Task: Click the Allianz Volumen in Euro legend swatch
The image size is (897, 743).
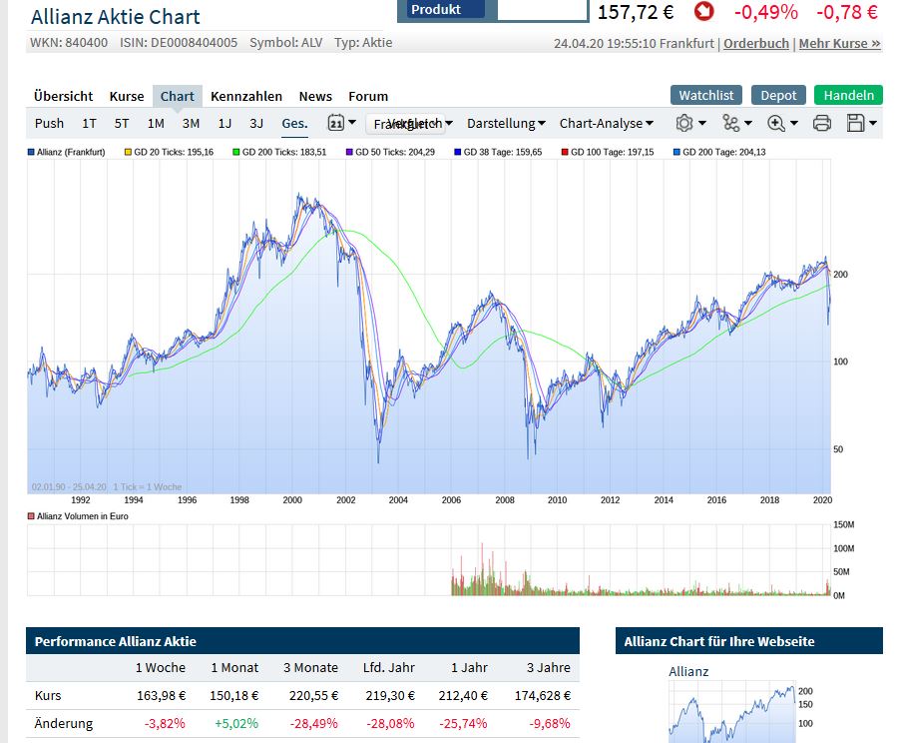Action: click(31, 516)
